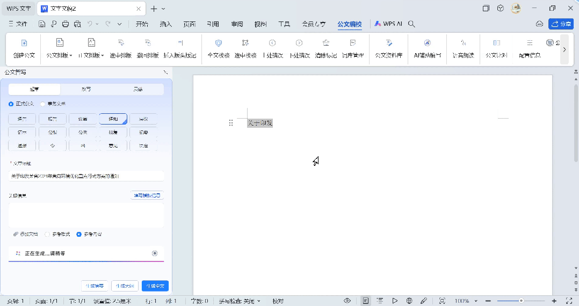
Task: Click the 生成大纲 button
Action: pyautogui.click(x=125, y=286)
